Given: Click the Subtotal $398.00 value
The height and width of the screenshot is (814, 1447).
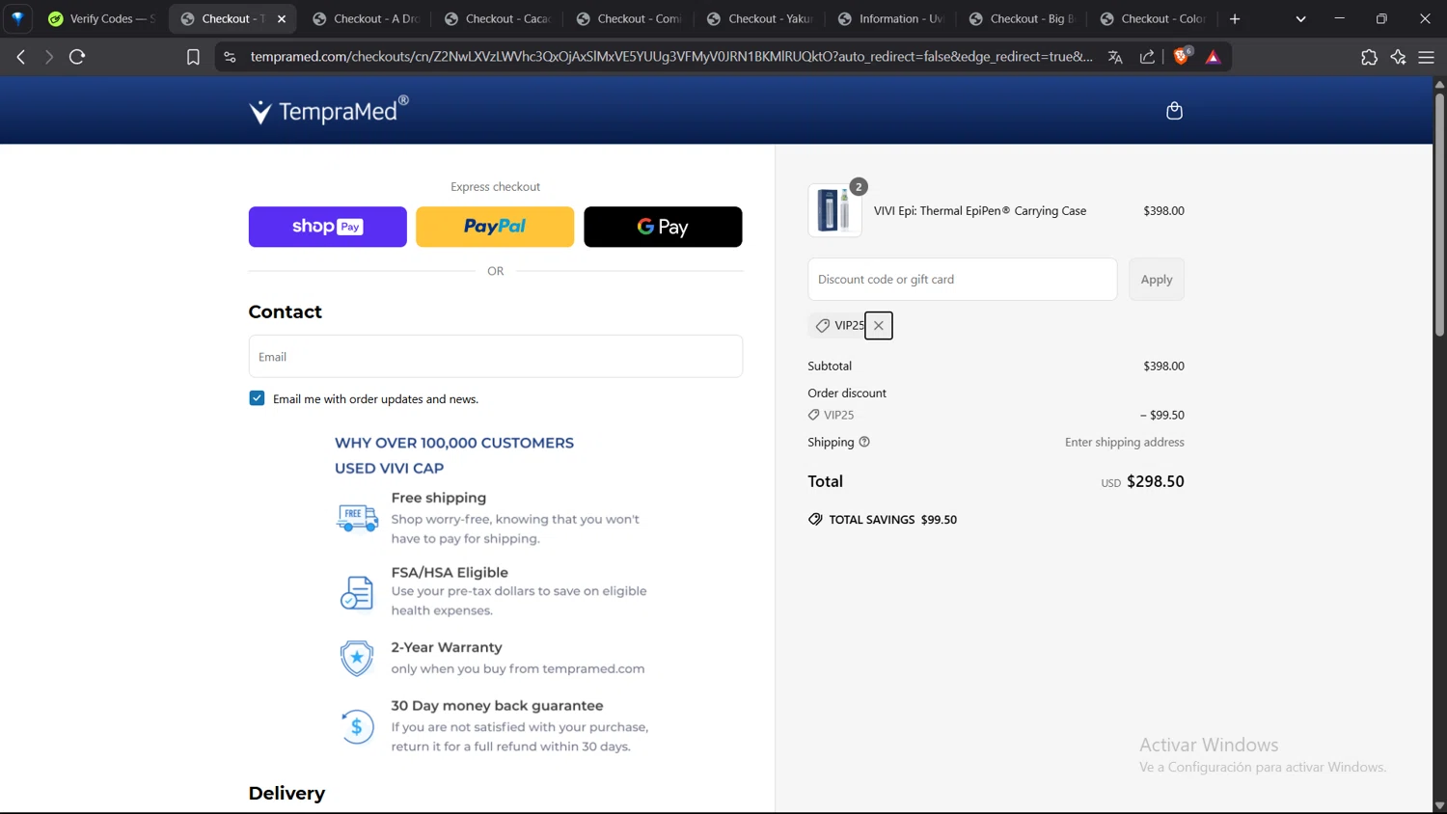Looking at the screenshot, I should pyautogui.click(x=1163, y=366).
